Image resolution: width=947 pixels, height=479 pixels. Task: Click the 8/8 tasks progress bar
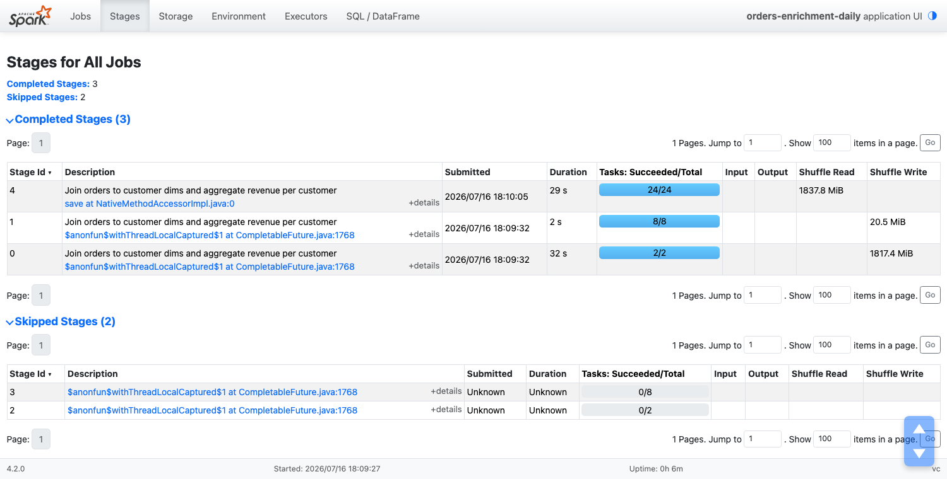(x=659, y=221)
